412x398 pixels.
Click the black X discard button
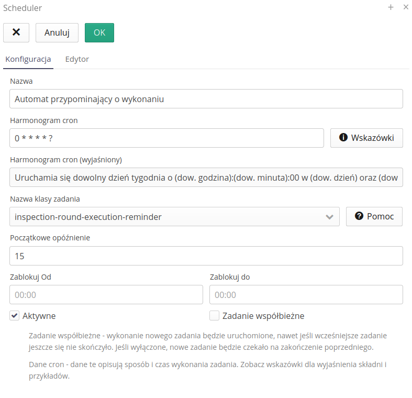coord(16,32)
